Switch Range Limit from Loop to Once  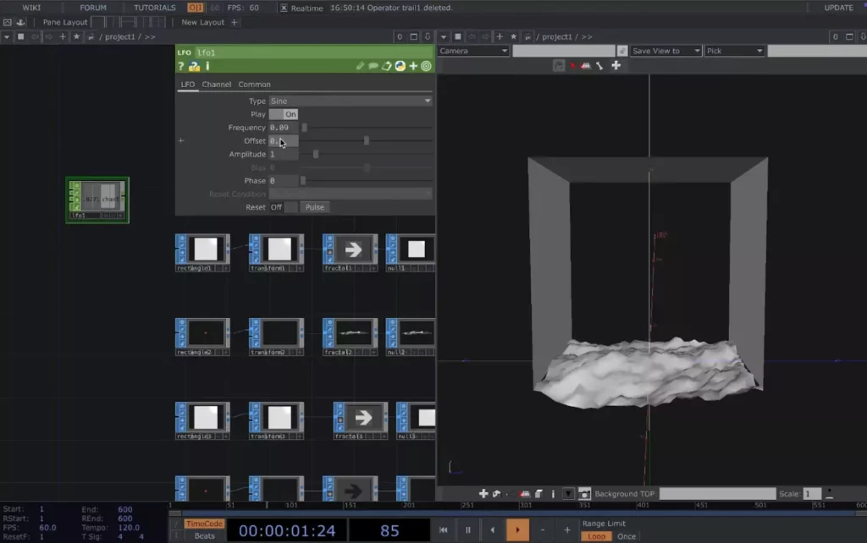(x=625, y=536)
